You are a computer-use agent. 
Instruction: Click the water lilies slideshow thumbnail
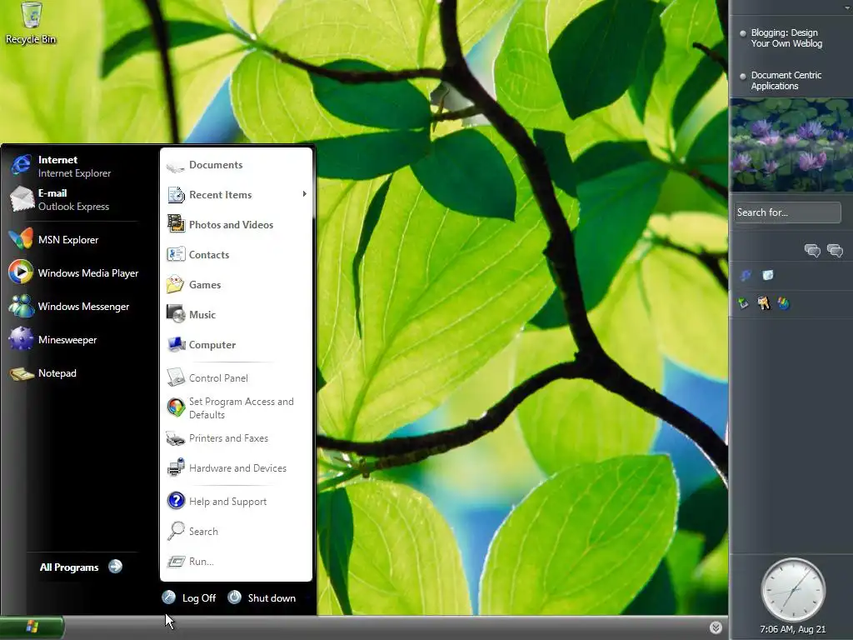(x=791, y=145)
